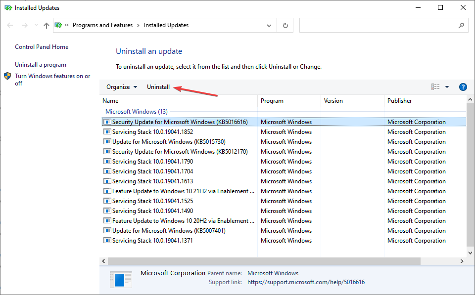
Task: Click the forward navigation arrow
Action: tap(25, 25)
